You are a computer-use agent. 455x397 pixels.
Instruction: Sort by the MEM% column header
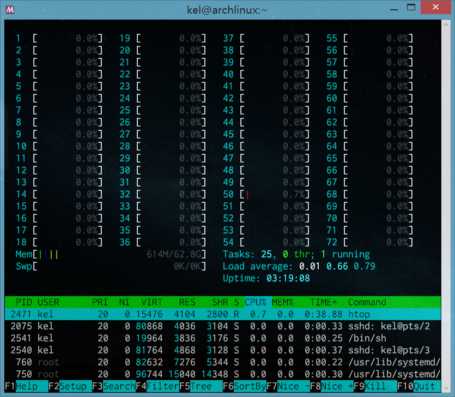coord(283,302)
